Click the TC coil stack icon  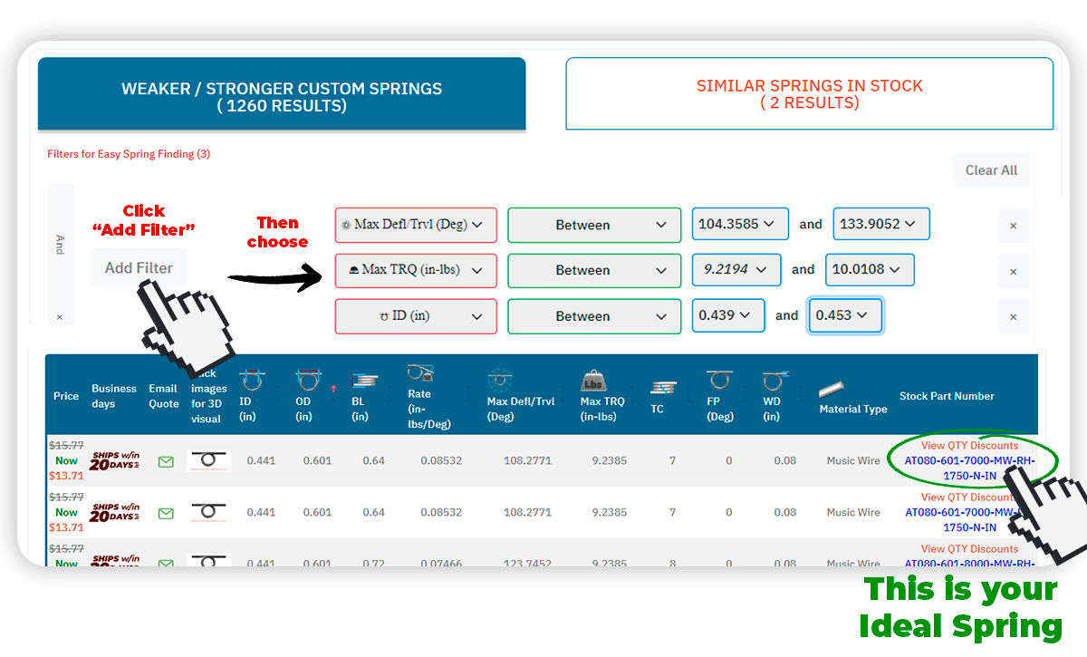(x=664, y=388)
